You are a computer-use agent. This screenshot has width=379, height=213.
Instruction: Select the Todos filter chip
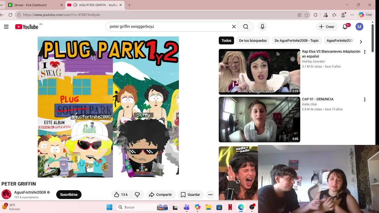pyautogui.click(x=227, y=41)
